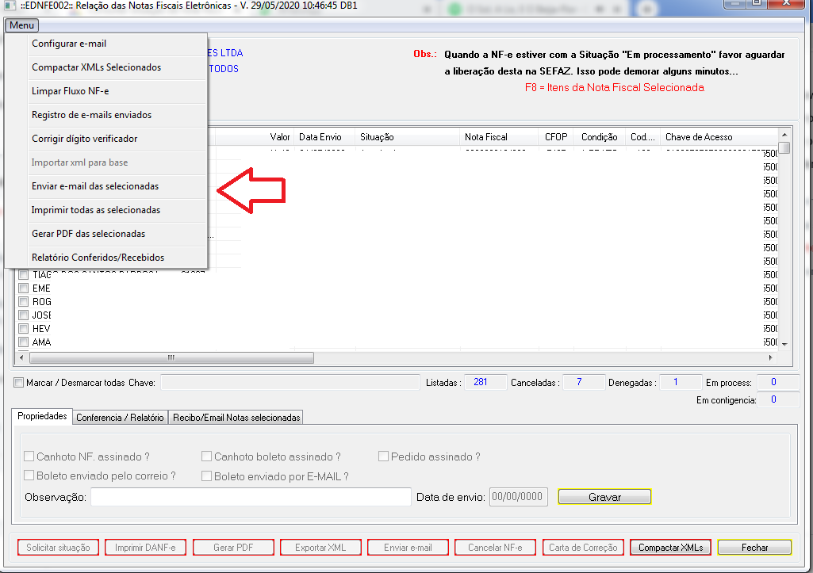Click the Observação text field
813x573 pixels.
click(251, 497)
